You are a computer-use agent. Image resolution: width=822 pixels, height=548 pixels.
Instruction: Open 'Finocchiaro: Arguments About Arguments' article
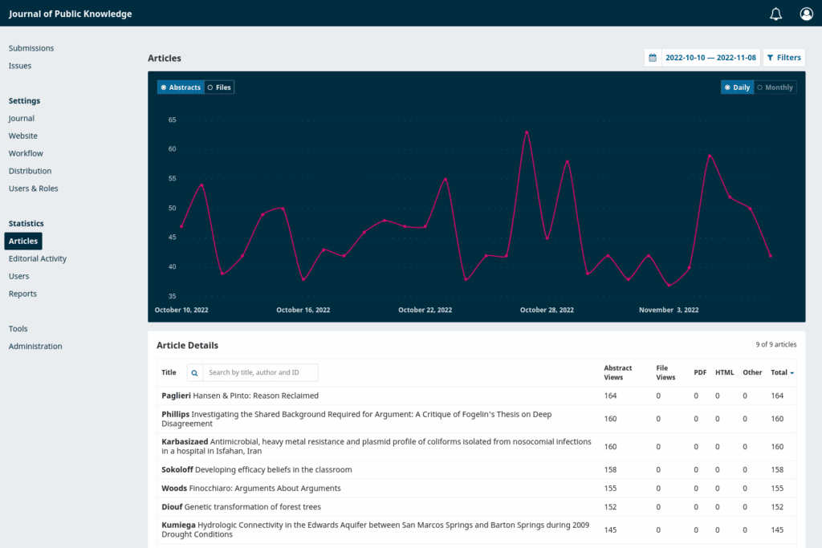(264, 488)
